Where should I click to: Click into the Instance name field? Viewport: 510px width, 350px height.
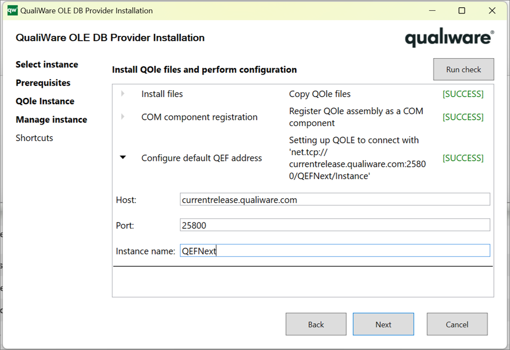pos(335,251)
